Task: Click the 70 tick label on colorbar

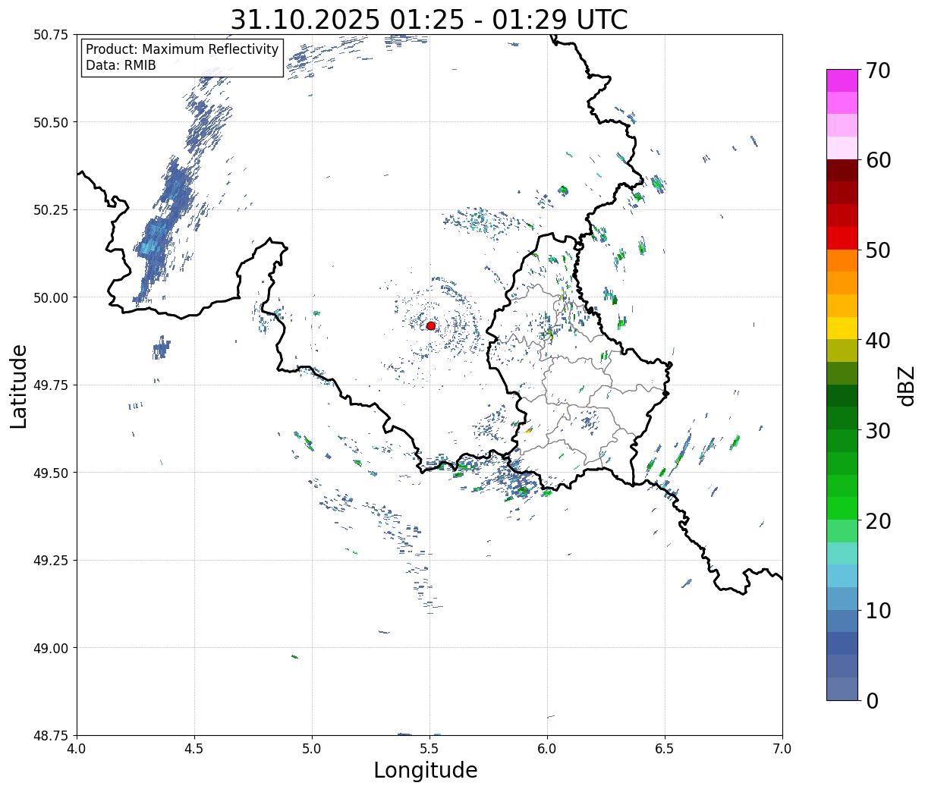Action: tap(877, 71)
